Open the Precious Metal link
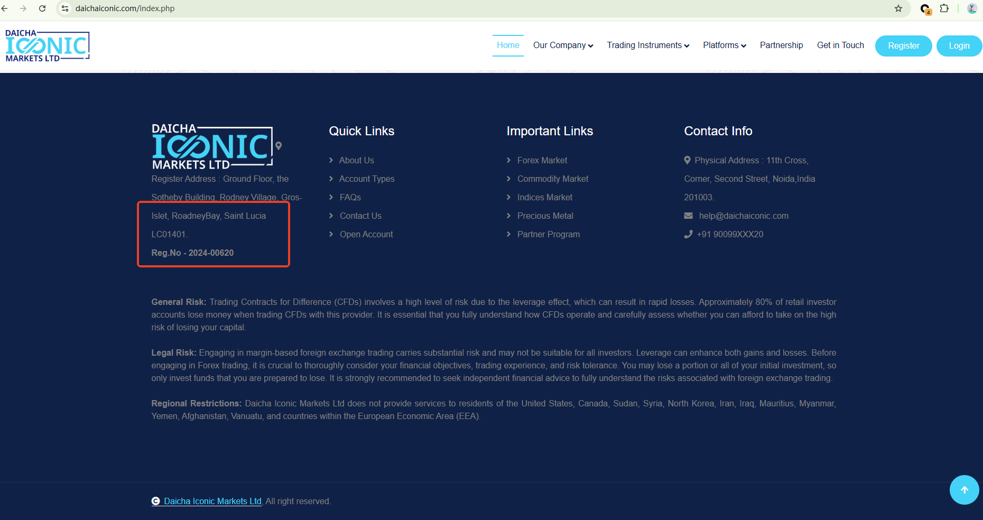Image resolution: width=983 pixels, height=520 pixels. [x=545, y=216]
